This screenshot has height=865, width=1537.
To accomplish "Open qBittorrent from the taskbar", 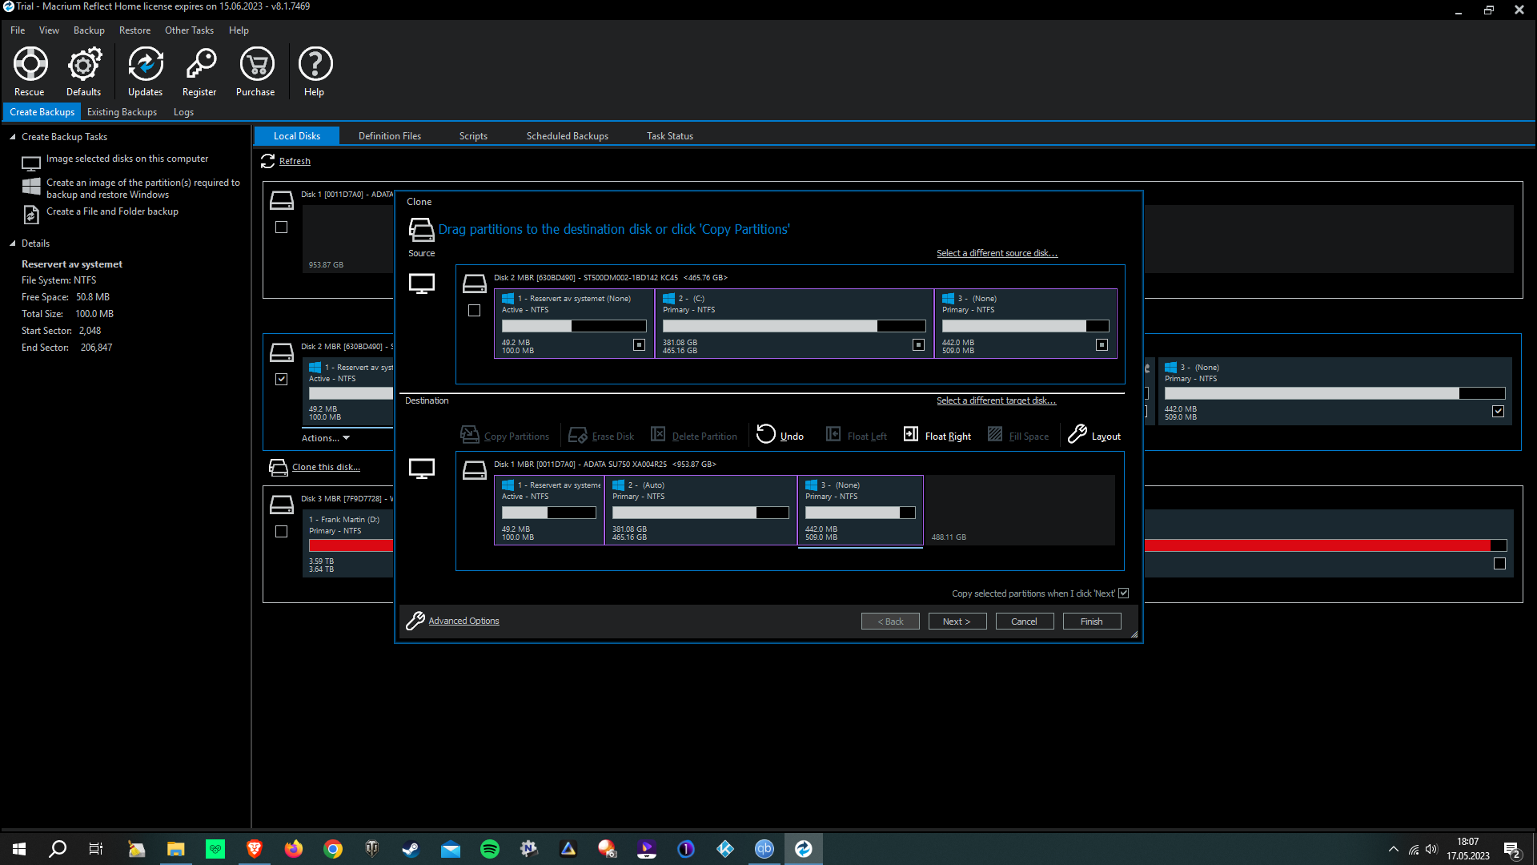I will (x=764, y=849).
